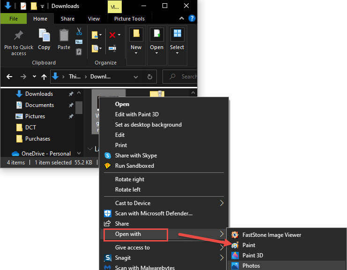Click the New folder ribbon icon
The image size is (347, 270).
(x=136, y=34)
